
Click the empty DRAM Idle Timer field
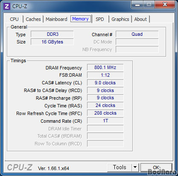coord(105,128)
